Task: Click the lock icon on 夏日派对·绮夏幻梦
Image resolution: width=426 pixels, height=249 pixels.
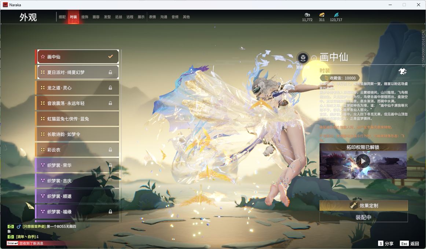Action: [x=110, y=73]
